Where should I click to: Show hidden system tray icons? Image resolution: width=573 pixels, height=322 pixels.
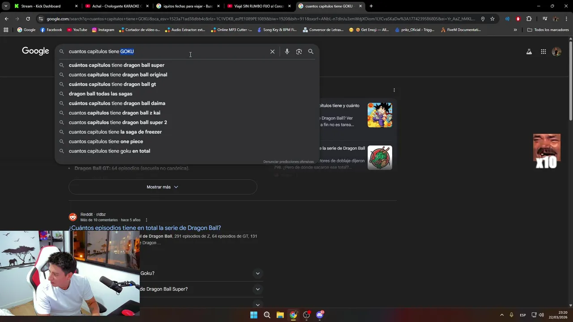tap(502, 315)
